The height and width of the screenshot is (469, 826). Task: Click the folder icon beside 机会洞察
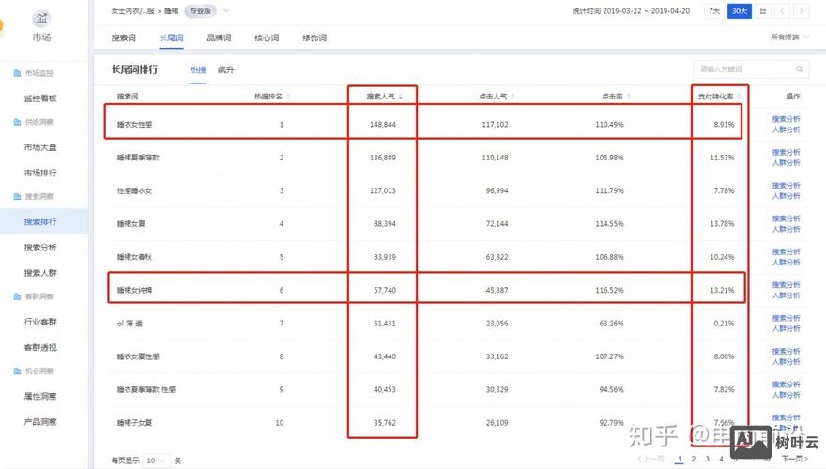[x=17, y=371]
